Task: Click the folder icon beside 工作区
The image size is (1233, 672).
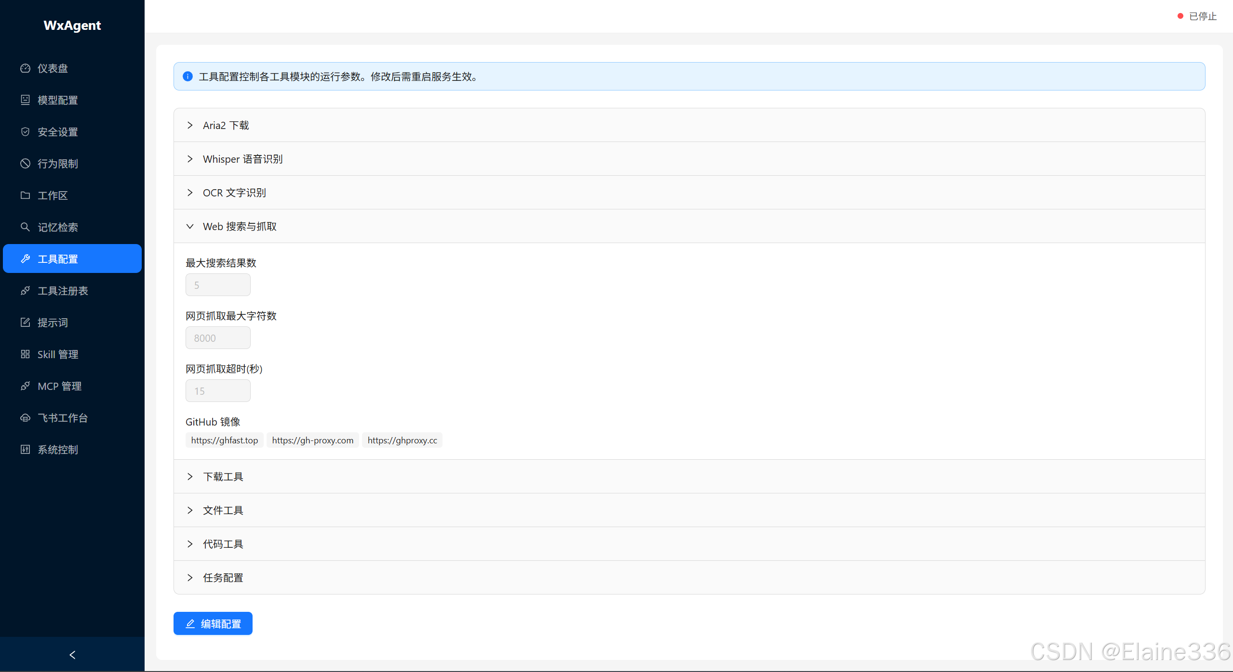Action: tap(26, 195)
